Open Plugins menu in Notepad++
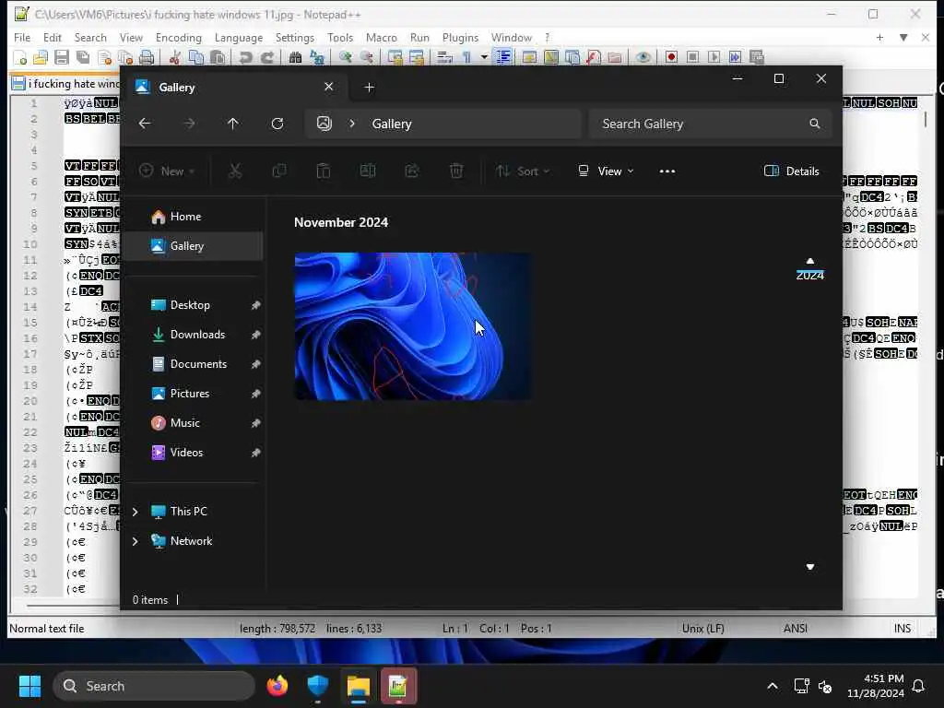 click(x=461, y=37)
